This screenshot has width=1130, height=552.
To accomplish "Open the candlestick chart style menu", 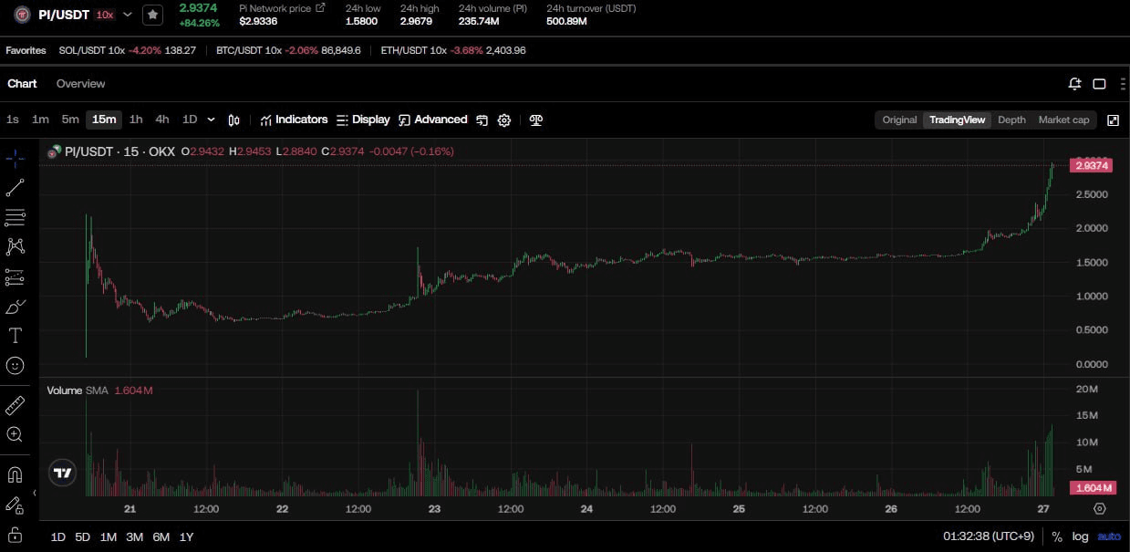I will [234, 120].
